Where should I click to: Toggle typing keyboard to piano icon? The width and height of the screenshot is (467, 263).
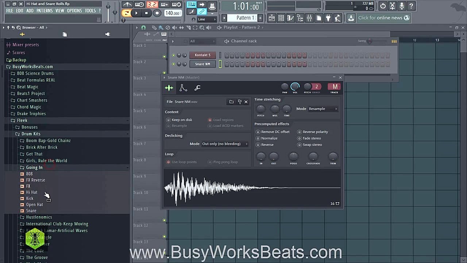pos(191,4)
